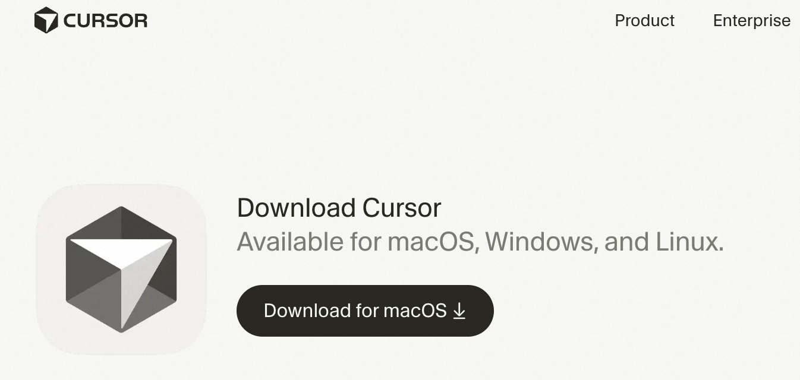This screenshot has height=380, width=800.
Task: Click the word Windows in subtitle
Action: 541,242
